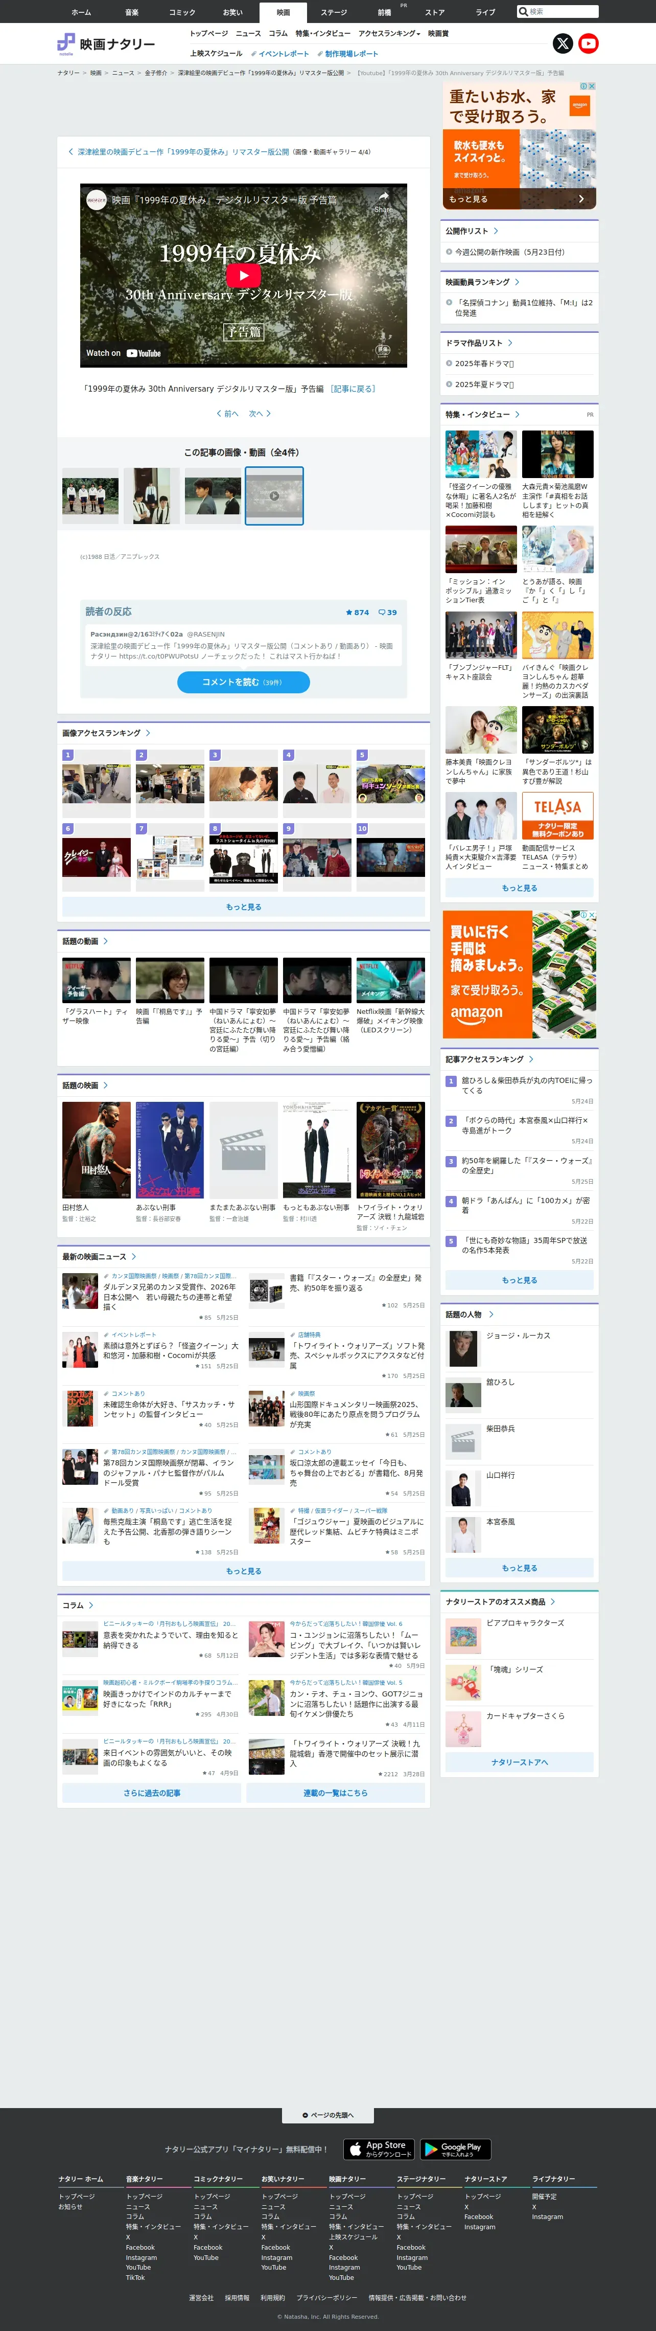The height and width of the screenshot is (2331, 656).
Task: Click the back chevron beside article title
Action: click(71, 152)
